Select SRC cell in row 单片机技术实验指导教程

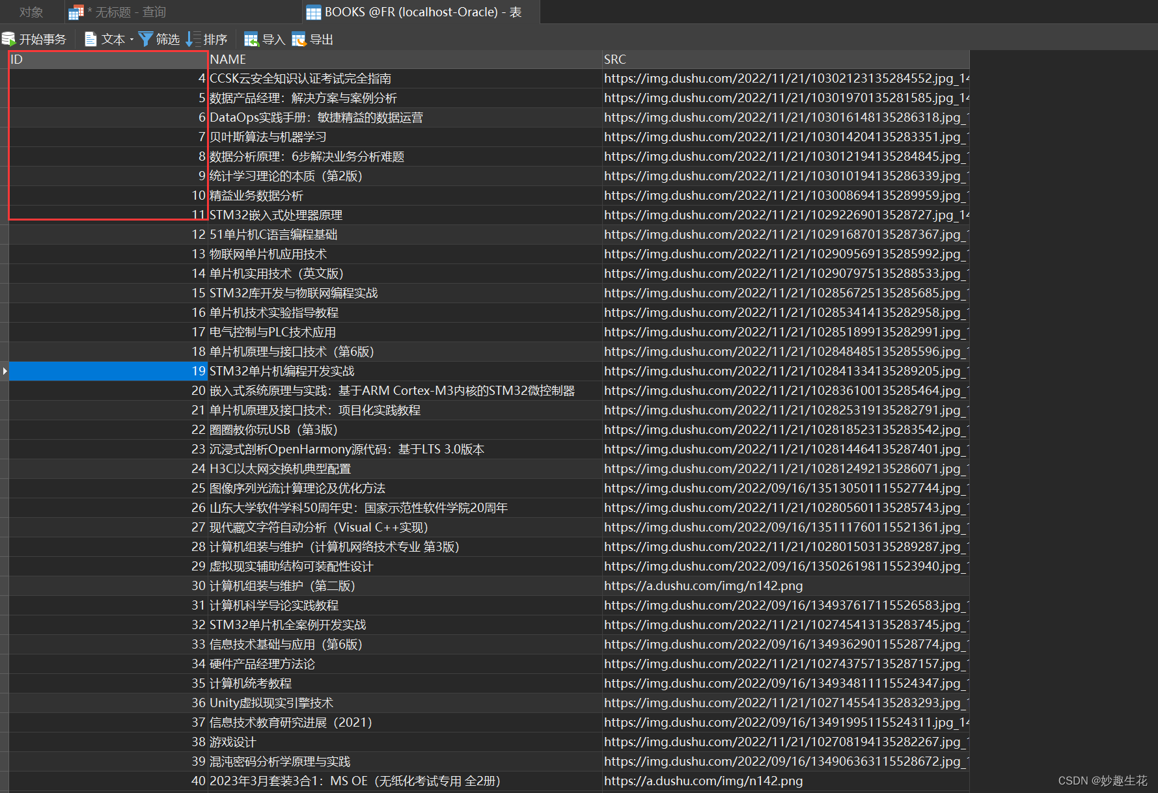(x=786, y=312)
